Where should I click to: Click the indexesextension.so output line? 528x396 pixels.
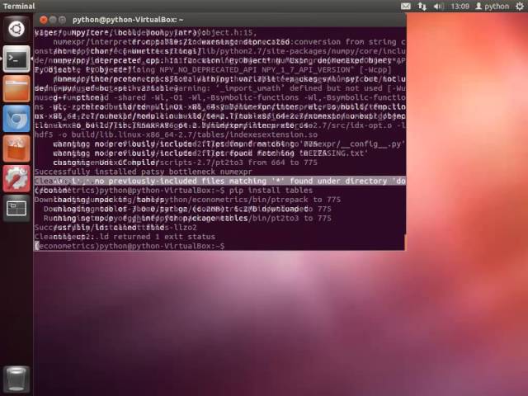pos(176,134)
